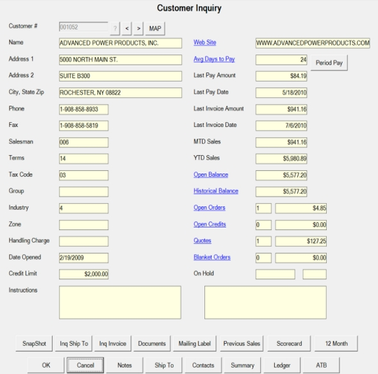
Task: Click the City, State Zip field
Action: 120,93
